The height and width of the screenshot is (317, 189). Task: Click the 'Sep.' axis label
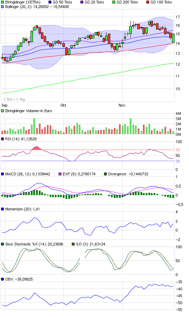tap(5, 105)
